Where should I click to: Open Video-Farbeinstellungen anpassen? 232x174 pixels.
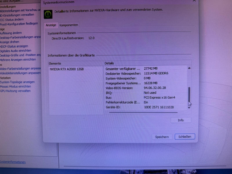click(20, 68)
